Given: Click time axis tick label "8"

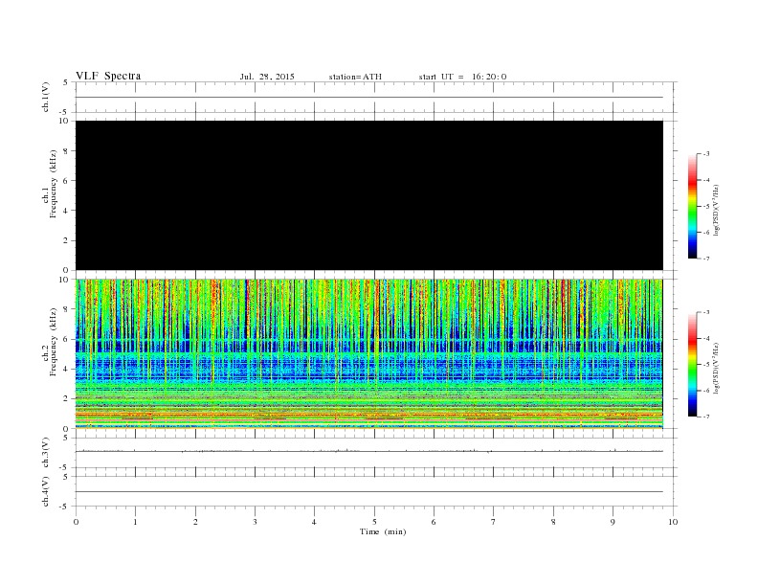Looking at the screenshot, I should tap(553, 522).
